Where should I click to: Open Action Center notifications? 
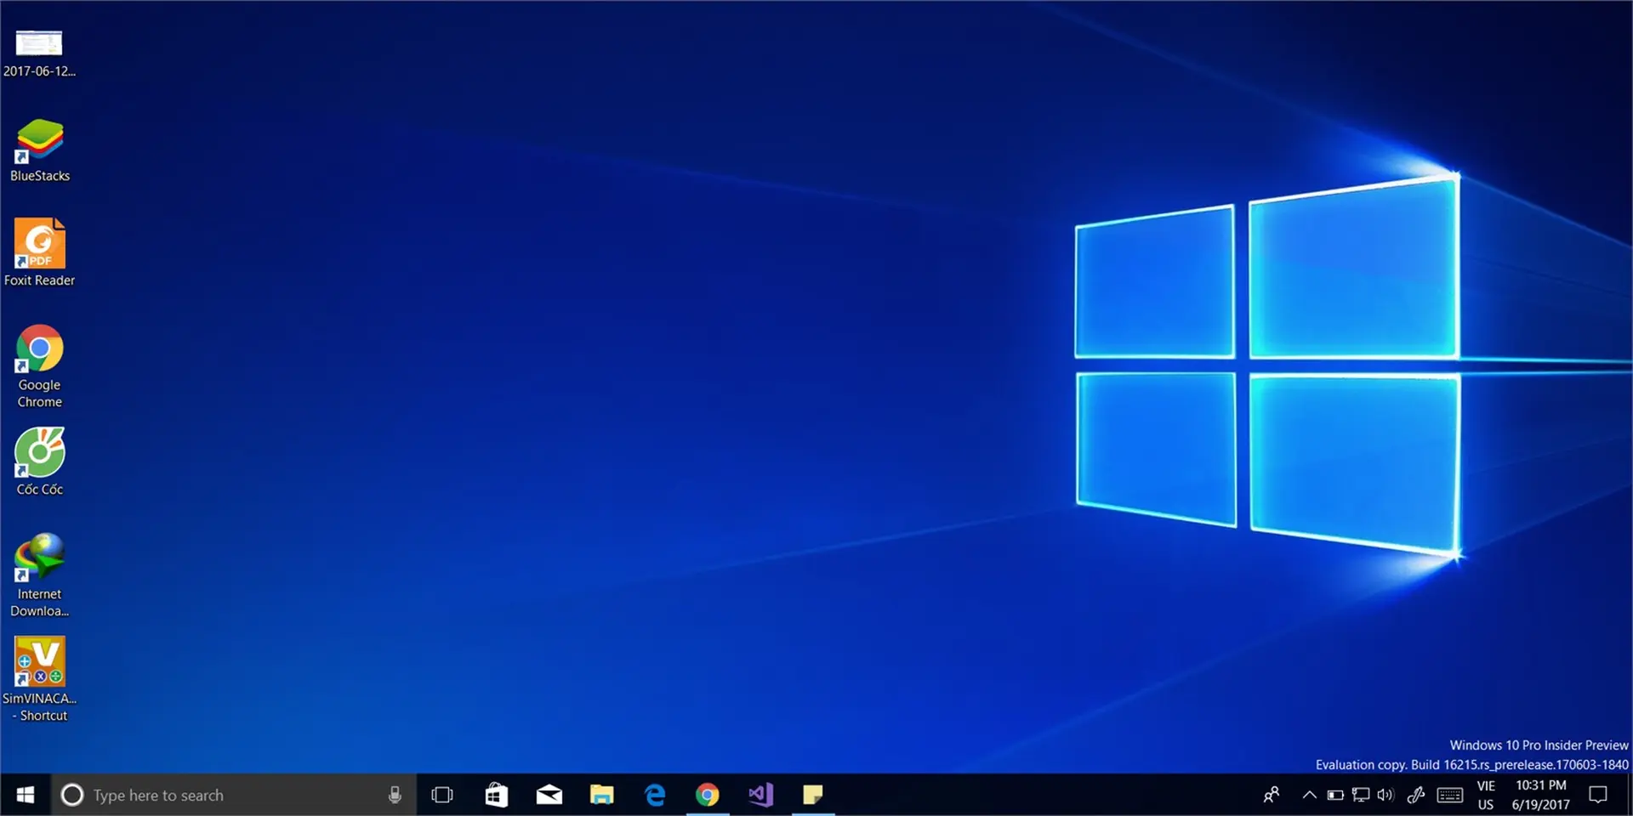(1599, 795)
